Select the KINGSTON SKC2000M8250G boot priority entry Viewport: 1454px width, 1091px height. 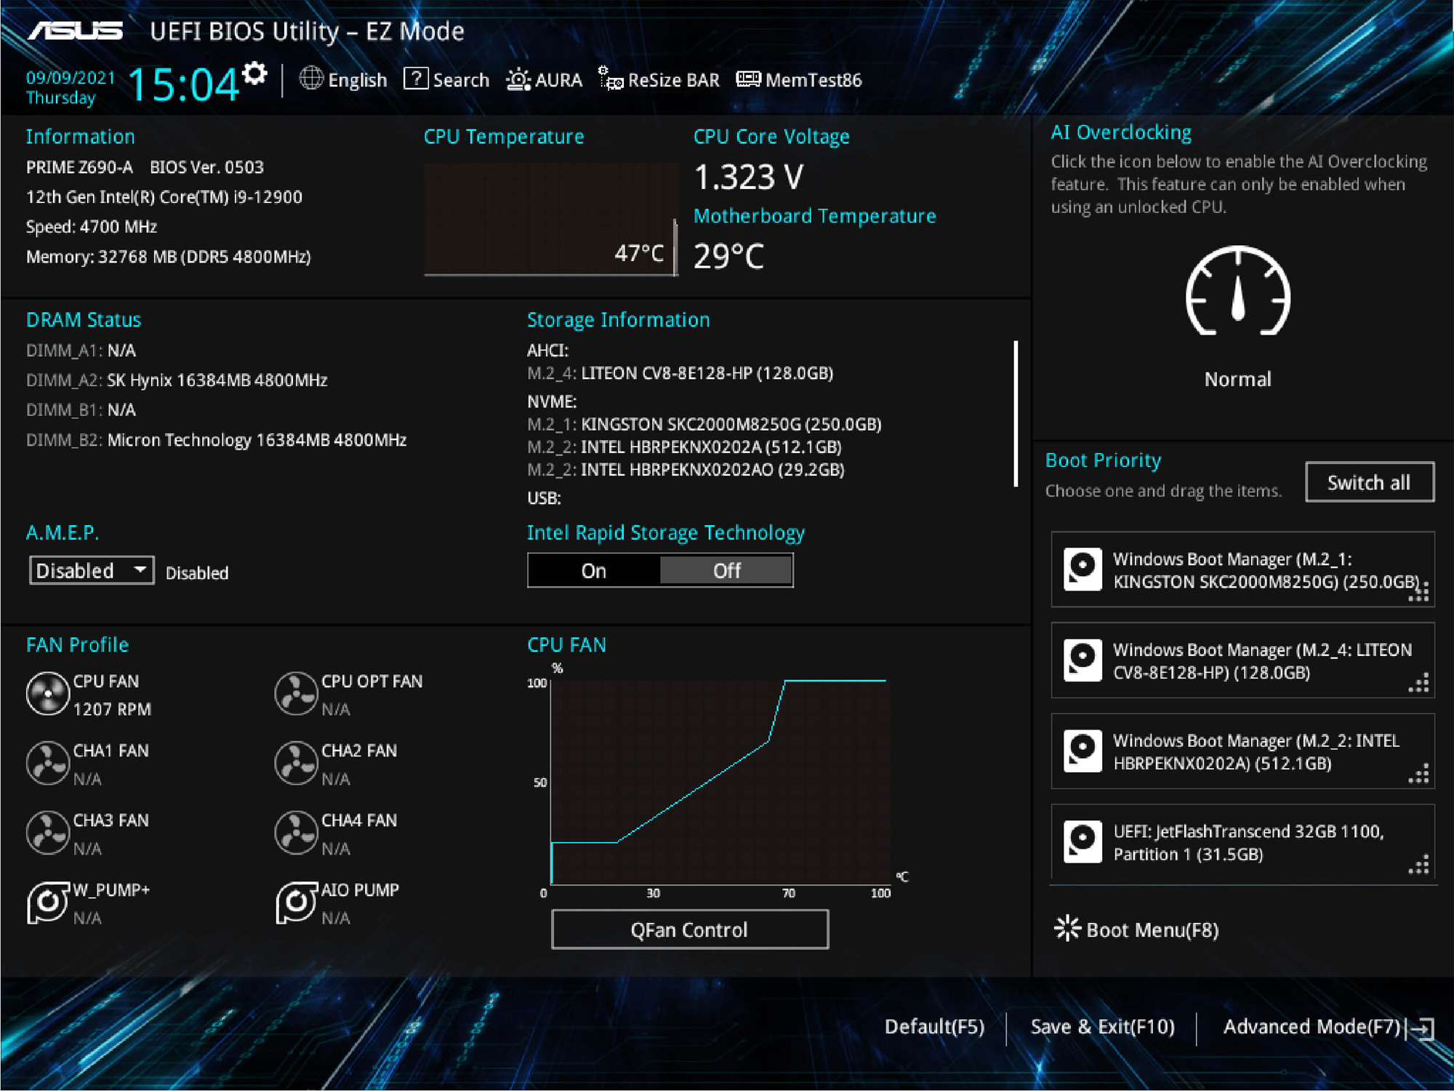click(x=1242, y=570)
